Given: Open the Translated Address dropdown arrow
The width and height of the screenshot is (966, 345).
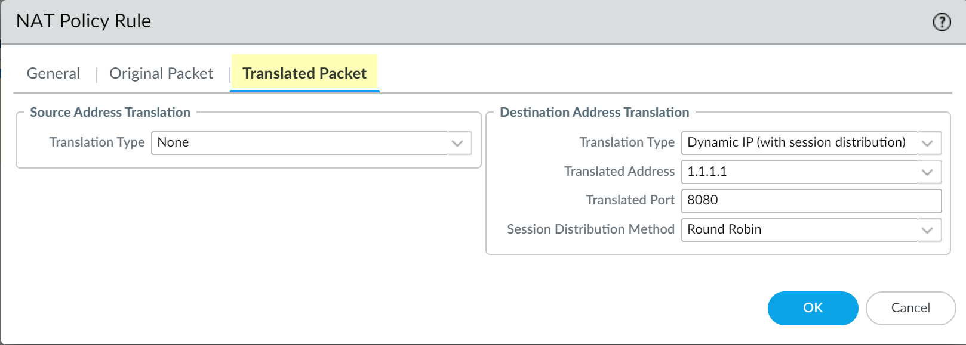Looking at the screenshot, I should (x=927, y=172).
